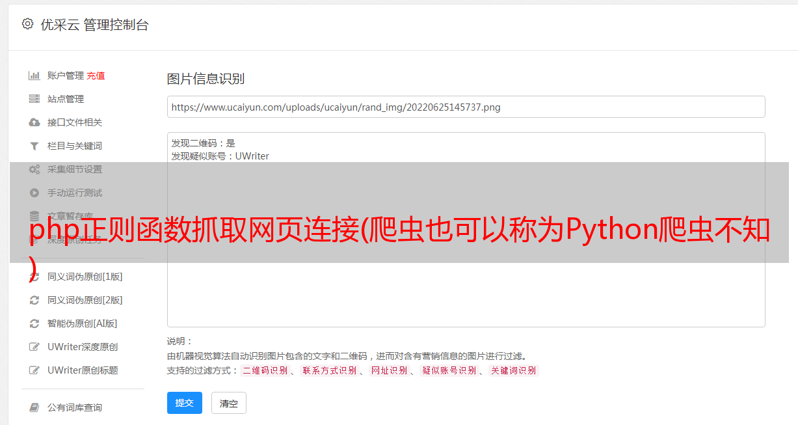Screen dimensions: 798x425
Task: Click the 联系方式识别 tag
Action: [x=329, y=370]
